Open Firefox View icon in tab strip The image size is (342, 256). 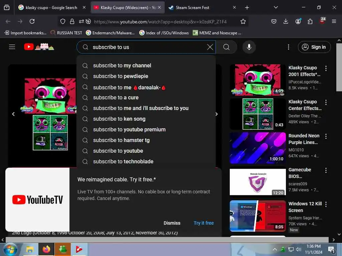pyautogui.click(x=7, y=8)
